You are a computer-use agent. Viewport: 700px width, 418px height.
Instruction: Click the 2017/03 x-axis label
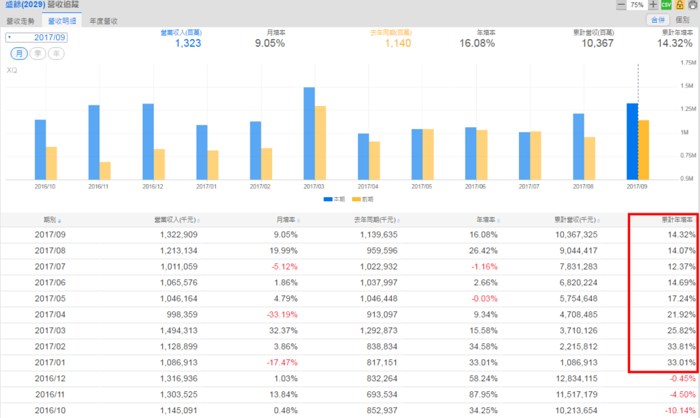314,186
